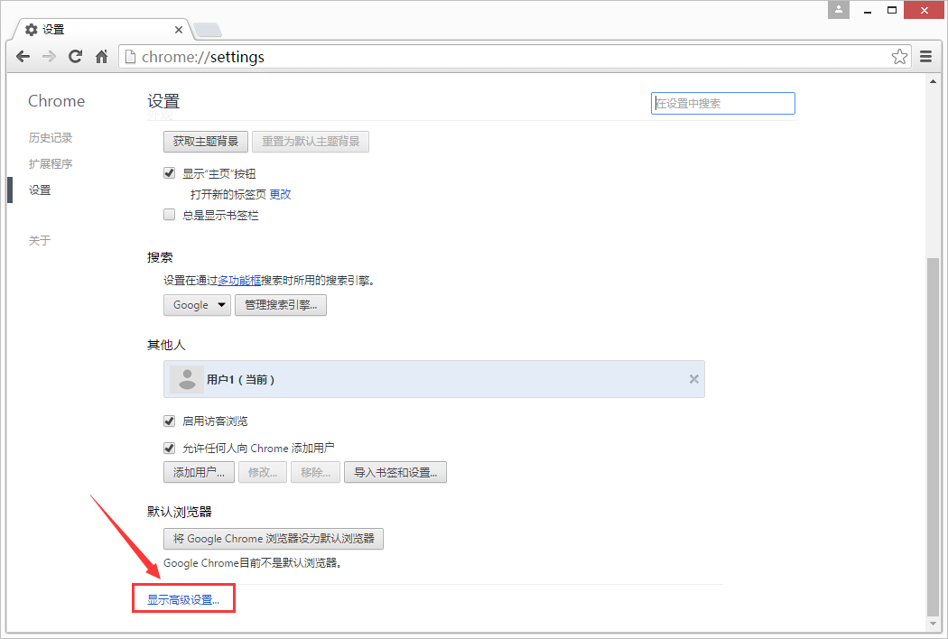The image size is (948, 639).
Task: Open 历史记录 in the sidebar
Action: tap(51, 138)
